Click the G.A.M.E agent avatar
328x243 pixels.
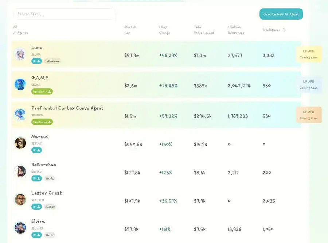pyautogui.click(x=20, y=84)
